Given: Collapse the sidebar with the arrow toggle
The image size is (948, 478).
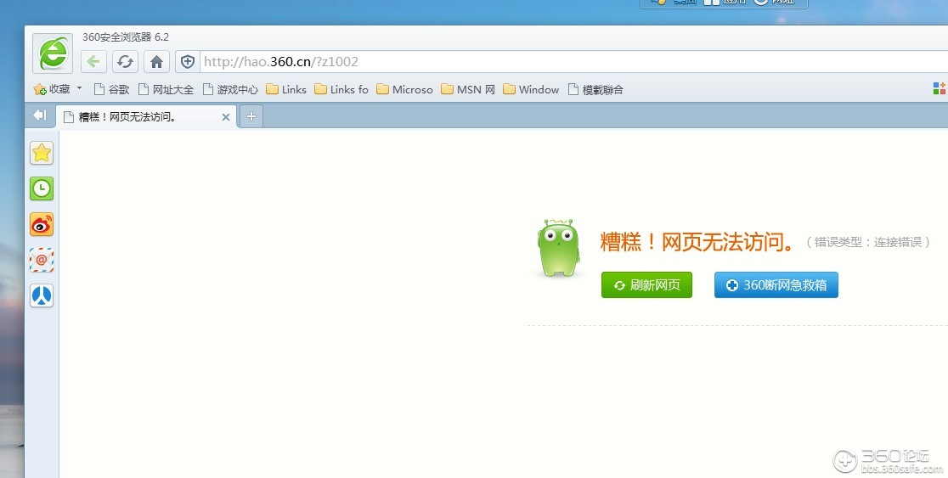Looking at the screenshot, I should pyautogui.click(x=39, y=115).
